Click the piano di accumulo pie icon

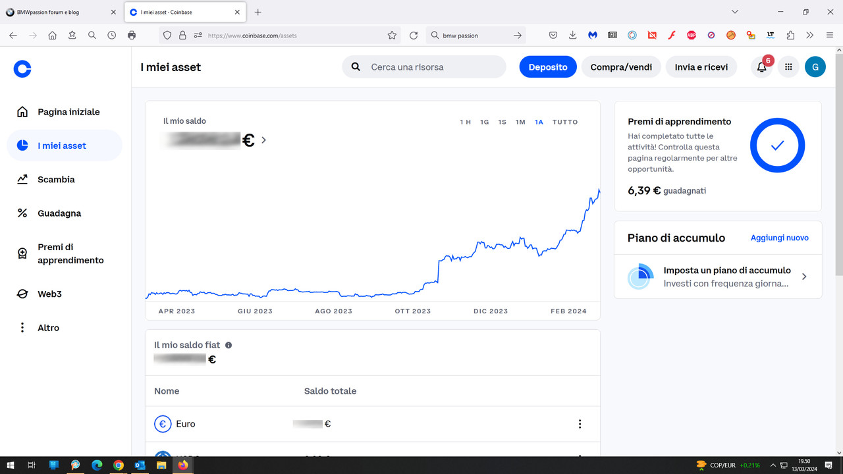(x=639, y=276)
